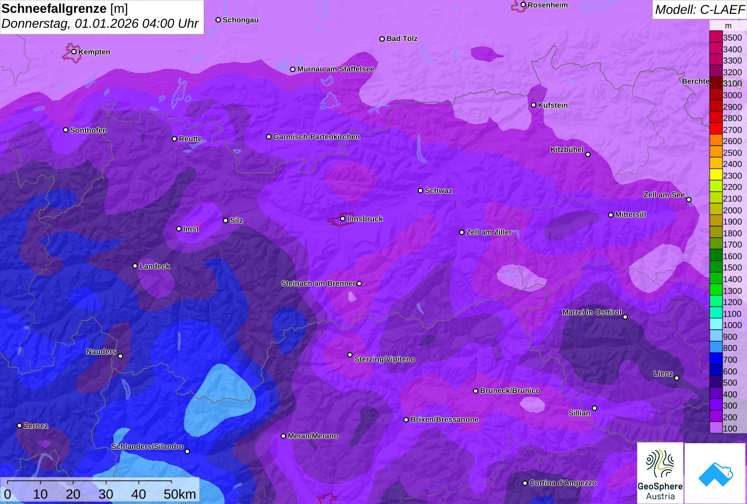Click the legend unit header m
The width and height of the screenshot is (747, 504).
[x=728, y=26]
